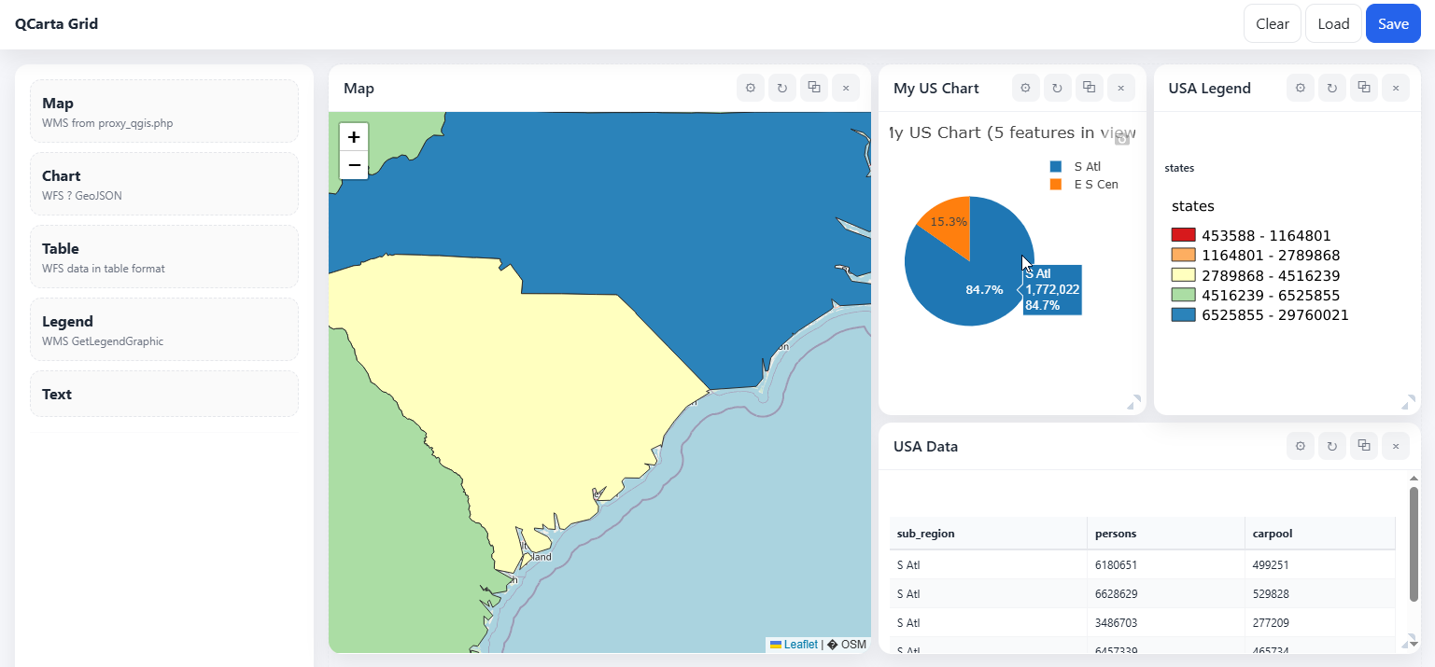Click the USA Data table scrollbar thumb
This screenshot has width=1435, height=667.
(1414, 543)
